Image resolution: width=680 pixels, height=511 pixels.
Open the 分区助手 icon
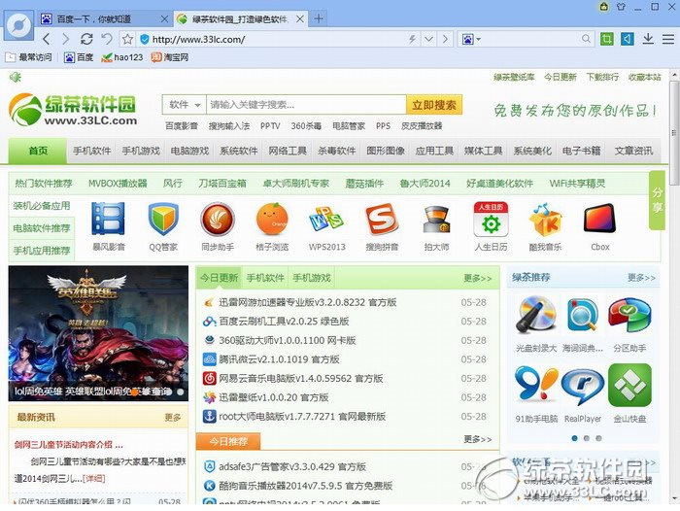[x=629, y=316]
